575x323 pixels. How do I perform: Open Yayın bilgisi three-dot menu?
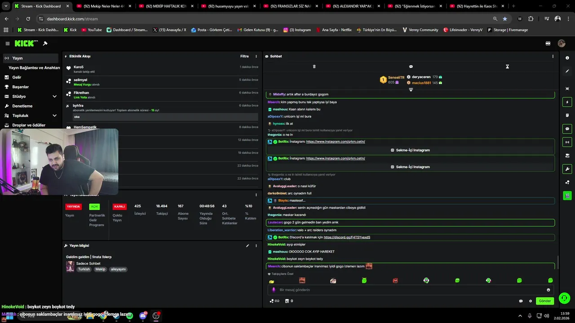pos(256,246)
